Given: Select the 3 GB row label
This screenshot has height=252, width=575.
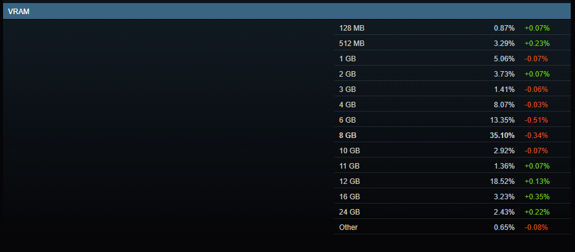Looking at the screenshot, I should pos(348,90).
